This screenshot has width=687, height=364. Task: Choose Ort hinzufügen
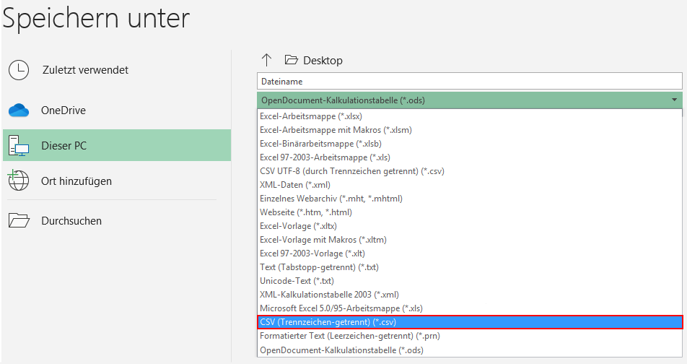tap(117, 181)
